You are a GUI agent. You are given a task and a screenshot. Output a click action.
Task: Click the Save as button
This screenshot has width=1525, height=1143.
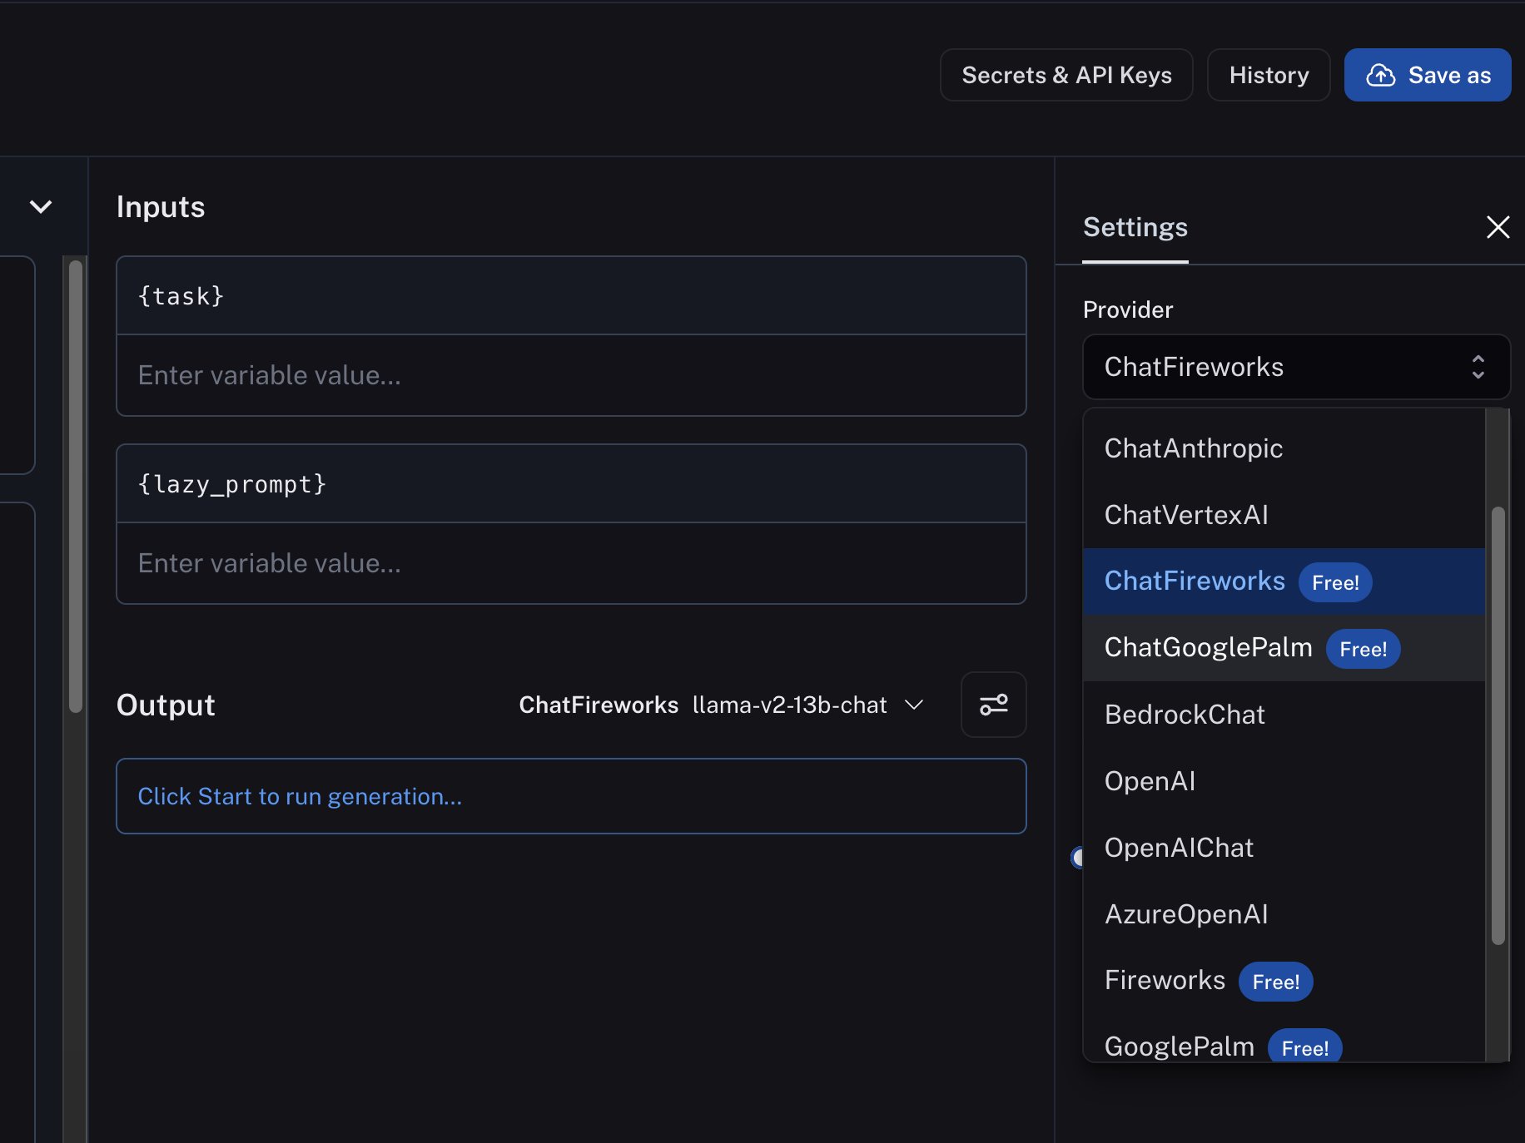[x=1428, y=75]
